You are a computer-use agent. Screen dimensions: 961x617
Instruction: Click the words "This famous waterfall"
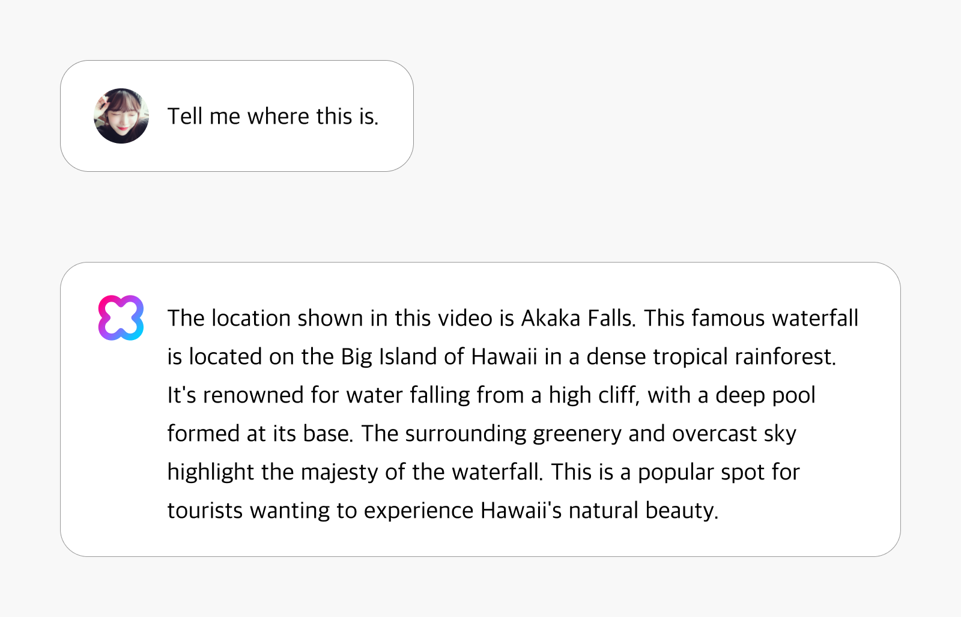pos(751,318)
